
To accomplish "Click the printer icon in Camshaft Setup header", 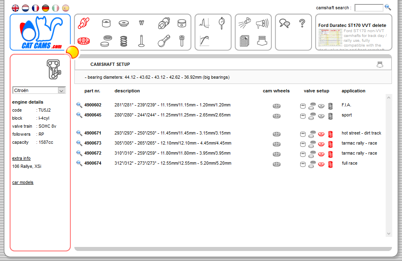I will (380, 64).
